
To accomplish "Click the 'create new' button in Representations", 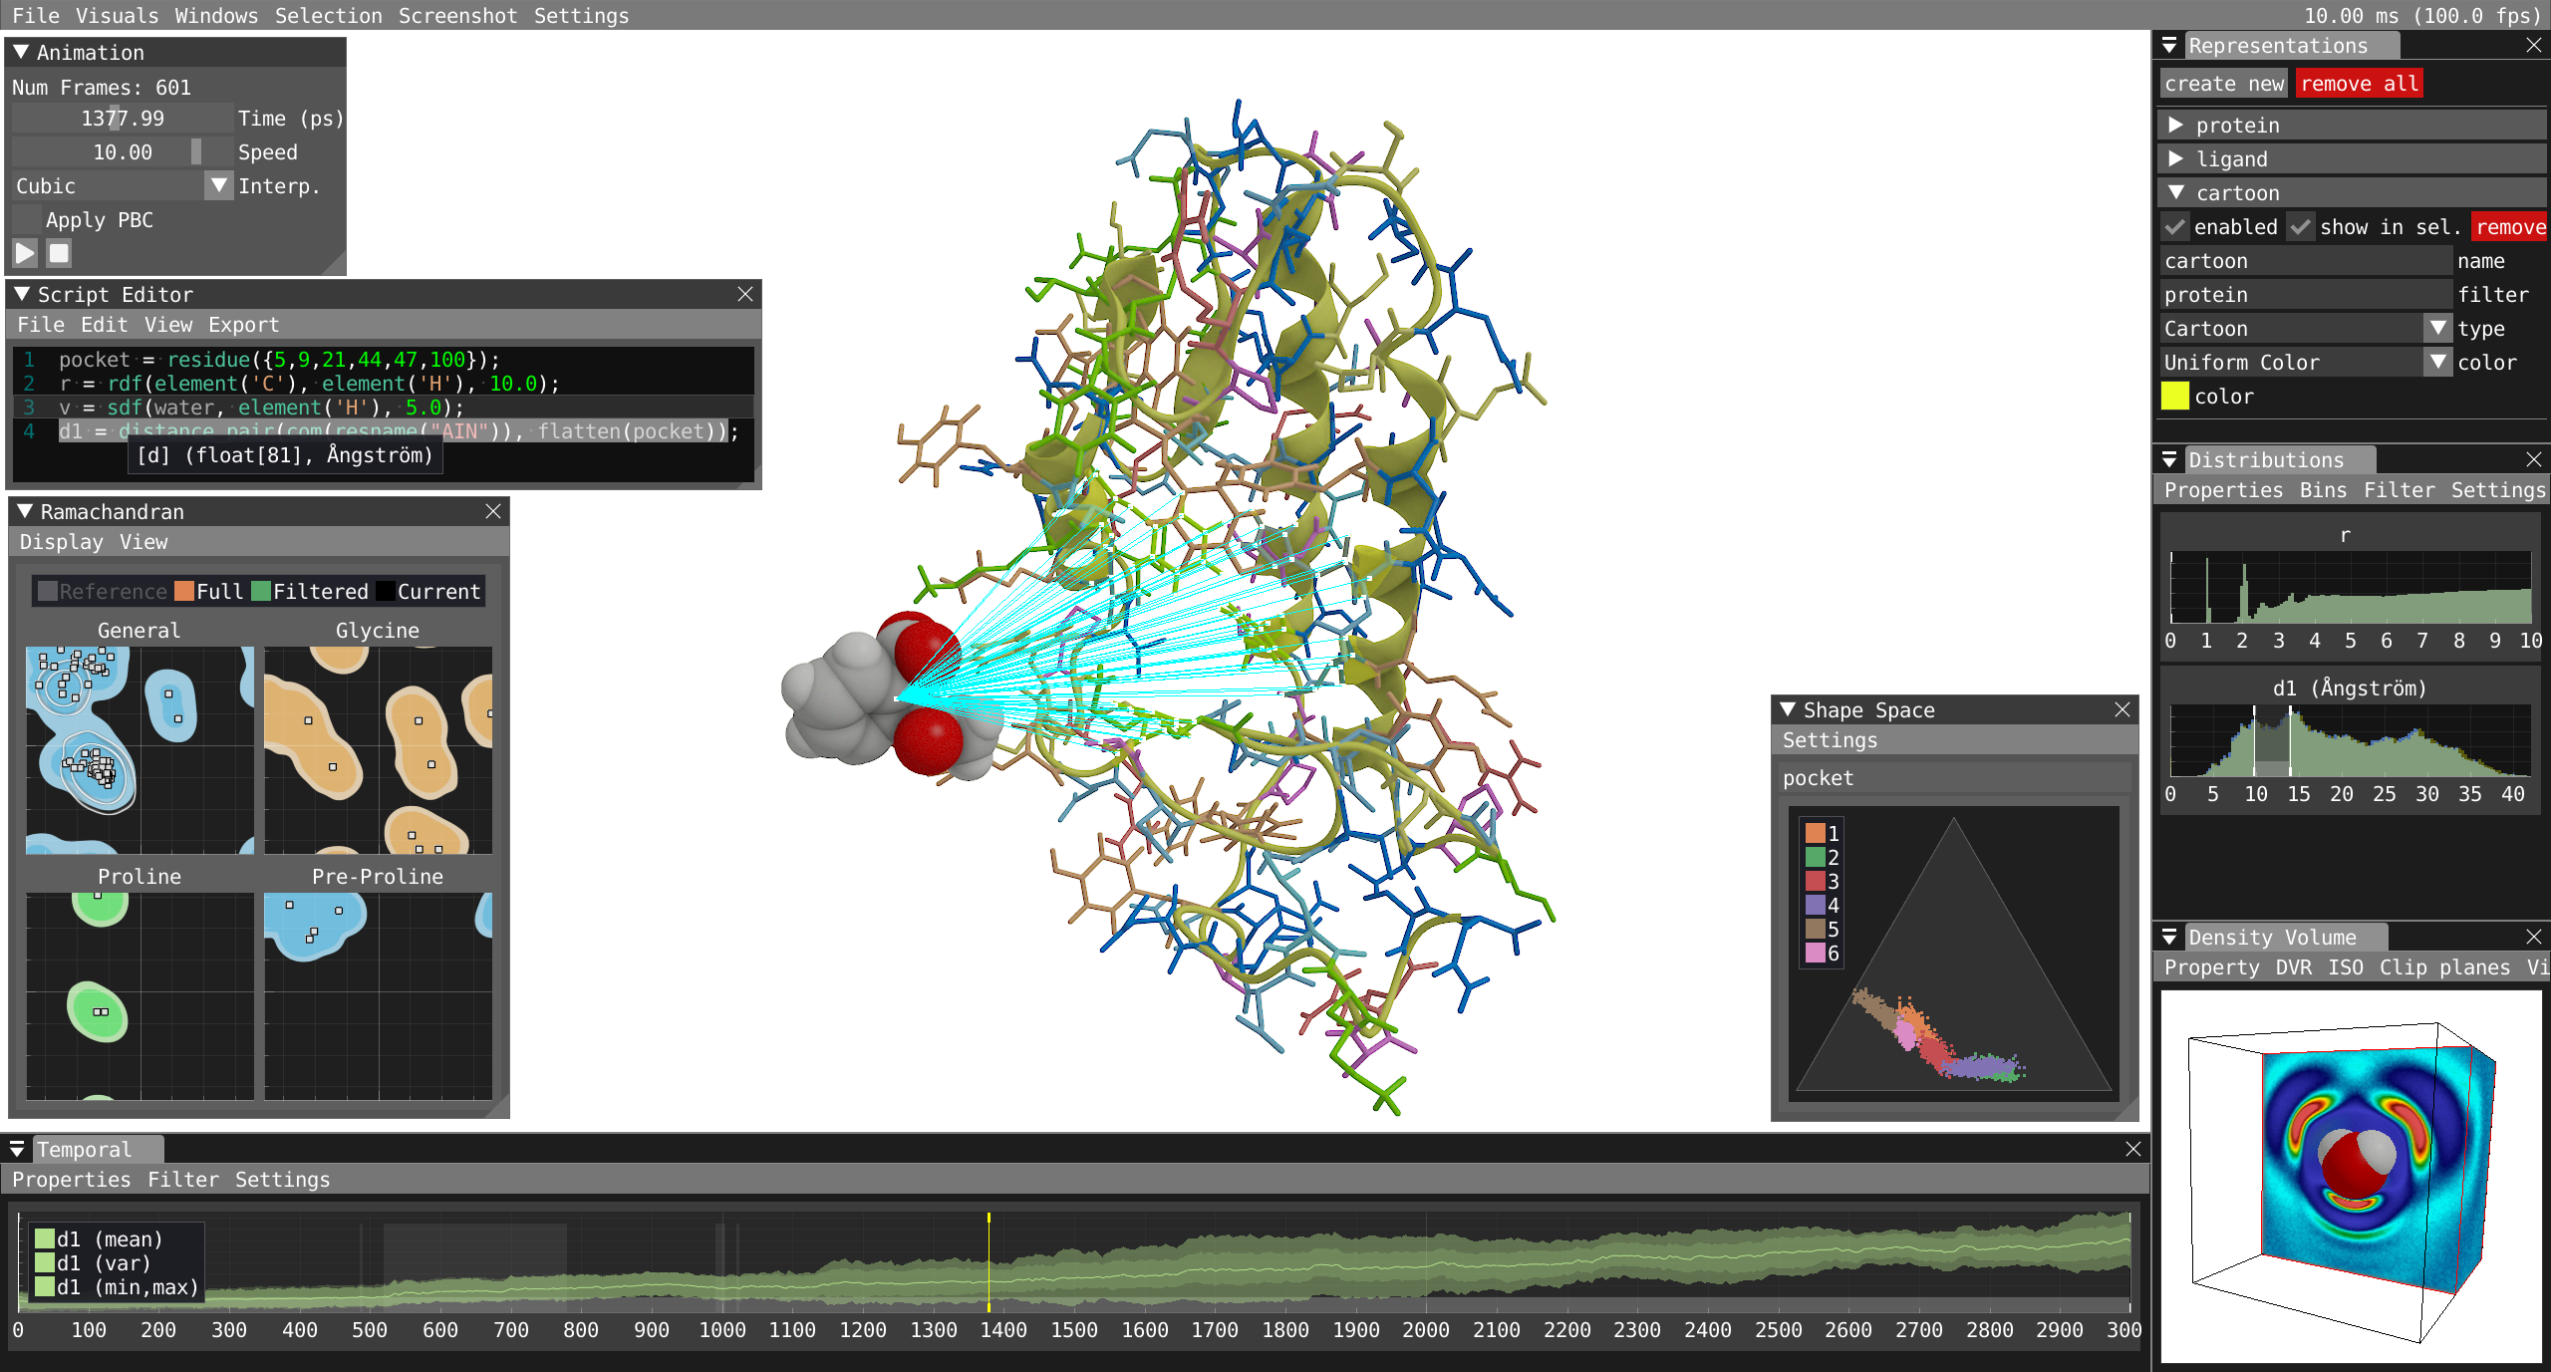I will 2223,83.
